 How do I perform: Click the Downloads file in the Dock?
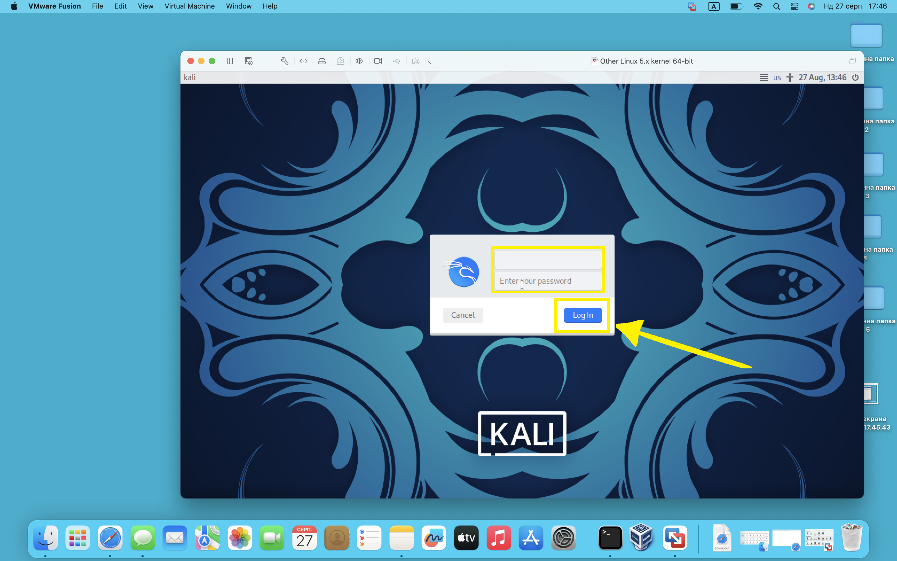(x=722, y=537)
